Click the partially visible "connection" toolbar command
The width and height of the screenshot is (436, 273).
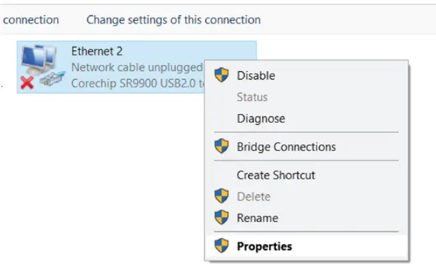click(31, 20)
